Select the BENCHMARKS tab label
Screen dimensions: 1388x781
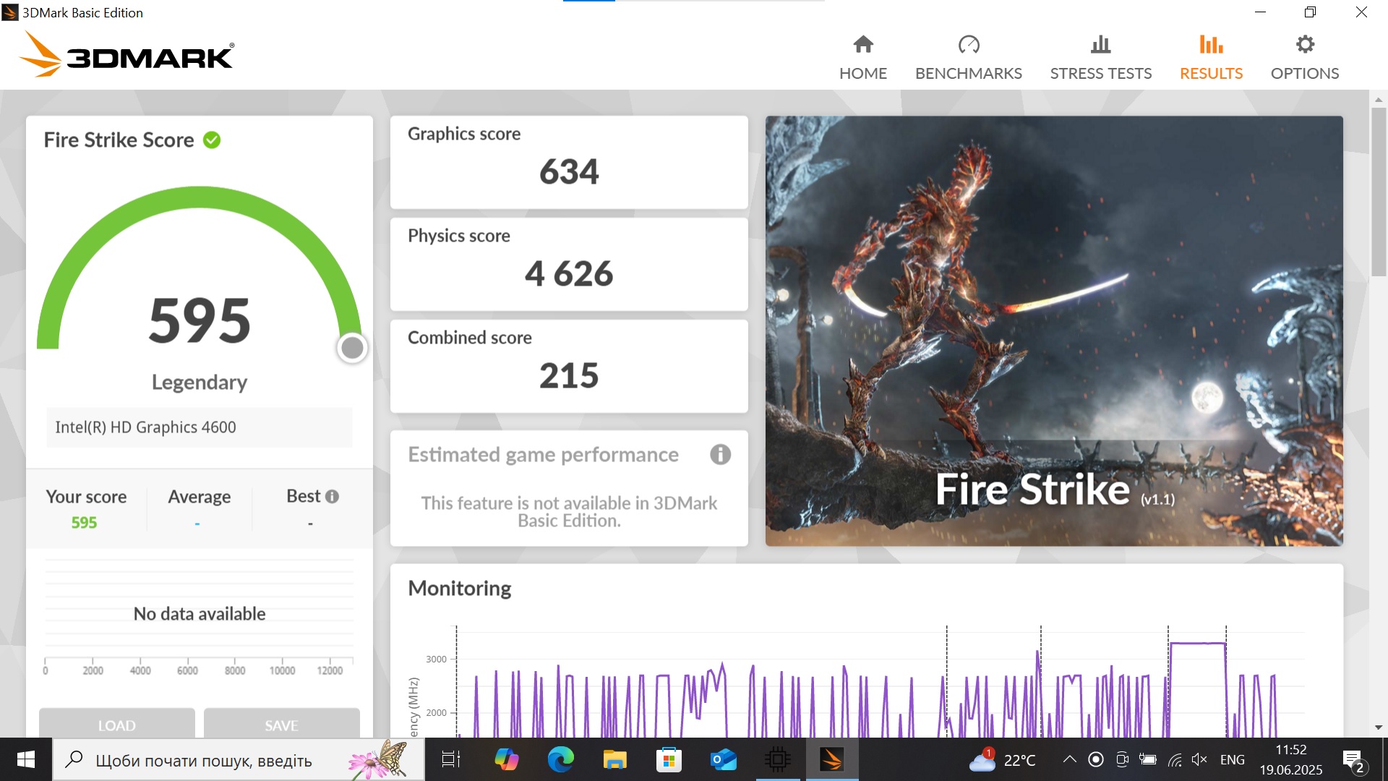tap(969, 74)
